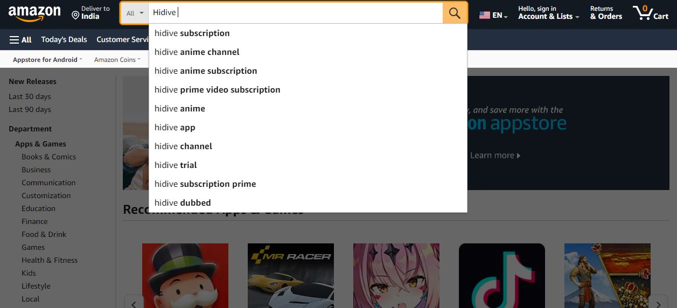The width and height of the screenshot is (677, 308).
Task: Select Finance category
Action: [x=34, y=221]
